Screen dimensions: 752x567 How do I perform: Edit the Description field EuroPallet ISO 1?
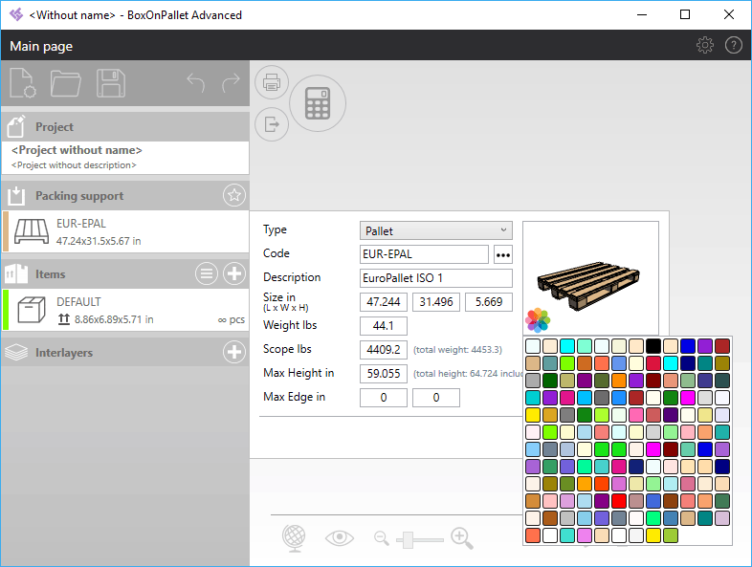436,278
